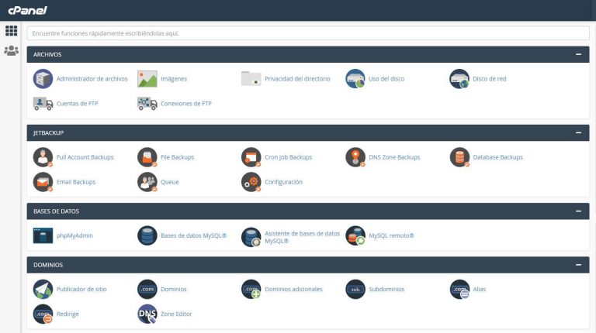The image size is (596, 333).
Task: Open the Privacidad del directorio folder icon
Action: [x=251, y=78]
